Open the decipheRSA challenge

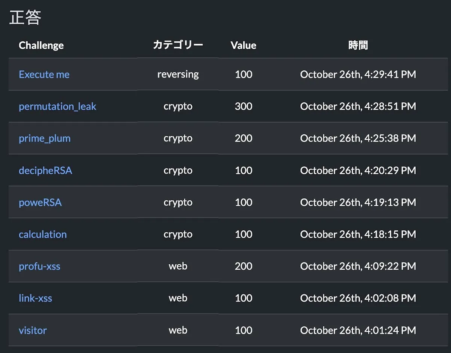[x=45, y=170]
